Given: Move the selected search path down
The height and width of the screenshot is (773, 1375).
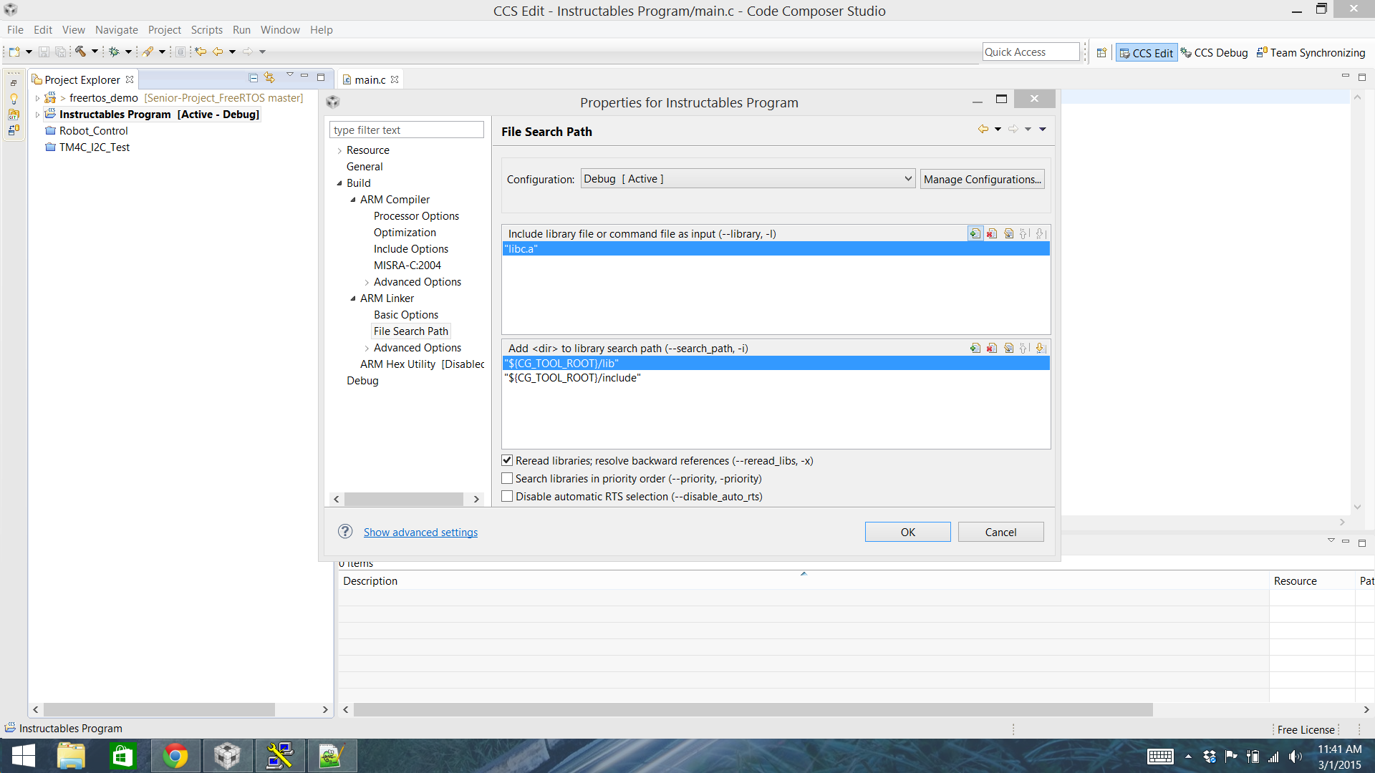Looking at the screenshot, I should (1041, 348).
